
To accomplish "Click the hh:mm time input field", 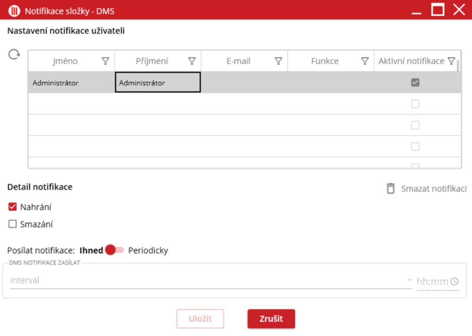I will (432, 281).
